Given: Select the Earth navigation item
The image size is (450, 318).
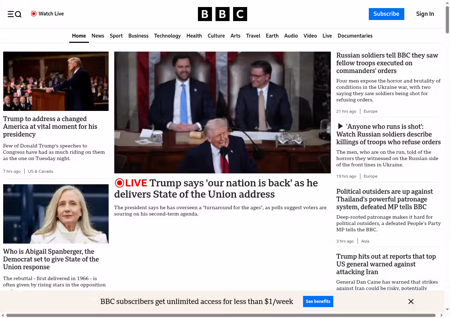Looking at the screenshot, I should tap(272, 36).
